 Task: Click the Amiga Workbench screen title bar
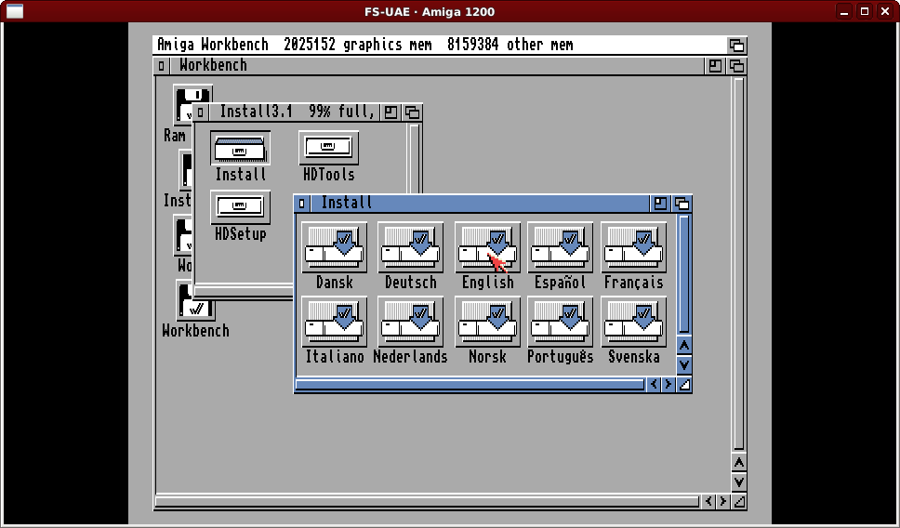coord(440,45)
